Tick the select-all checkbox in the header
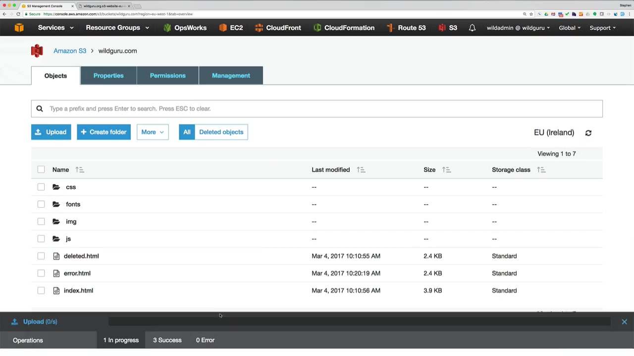This screenshot has width=634, height=356. click(41, 170)
